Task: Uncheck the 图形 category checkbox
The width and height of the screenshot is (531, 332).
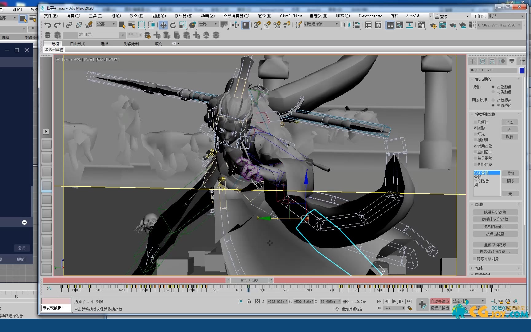Action: pyautogui.click(x=475, y=128)
